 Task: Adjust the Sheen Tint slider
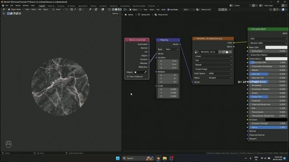(268, 97)
